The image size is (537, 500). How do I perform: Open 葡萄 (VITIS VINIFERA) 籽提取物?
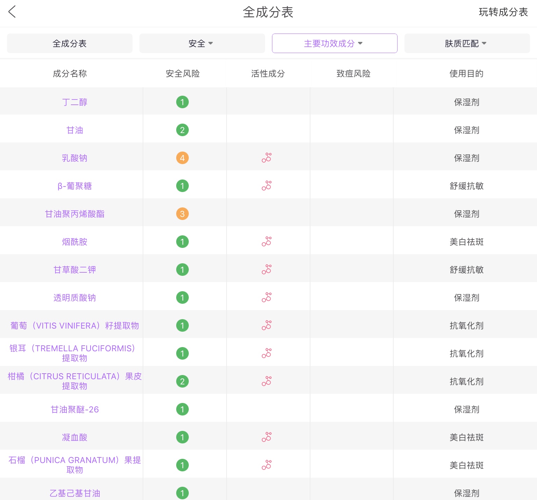tap(74, 325)
